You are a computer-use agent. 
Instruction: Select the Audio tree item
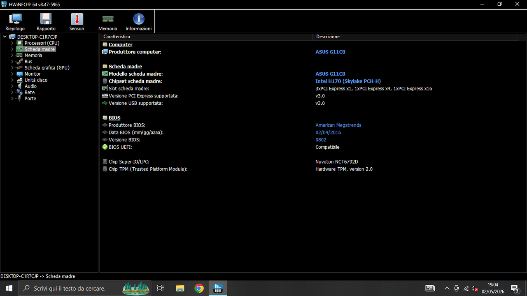pos(30,86)
